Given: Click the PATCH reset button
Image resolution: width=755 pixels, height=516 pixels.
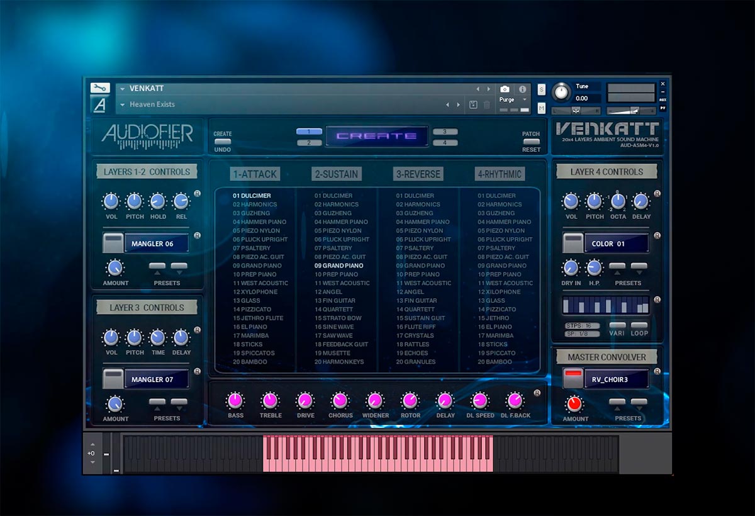Looking at the screenshot, I should coord(531,142).
